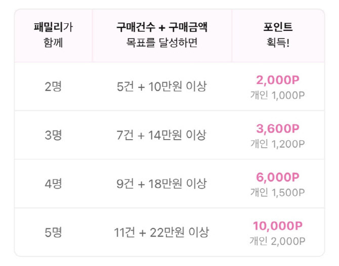Image resolution: width=339 pixels, height=266 pixels.
Task: Select the '3명' row cell
Action: (x=53, y=135)
